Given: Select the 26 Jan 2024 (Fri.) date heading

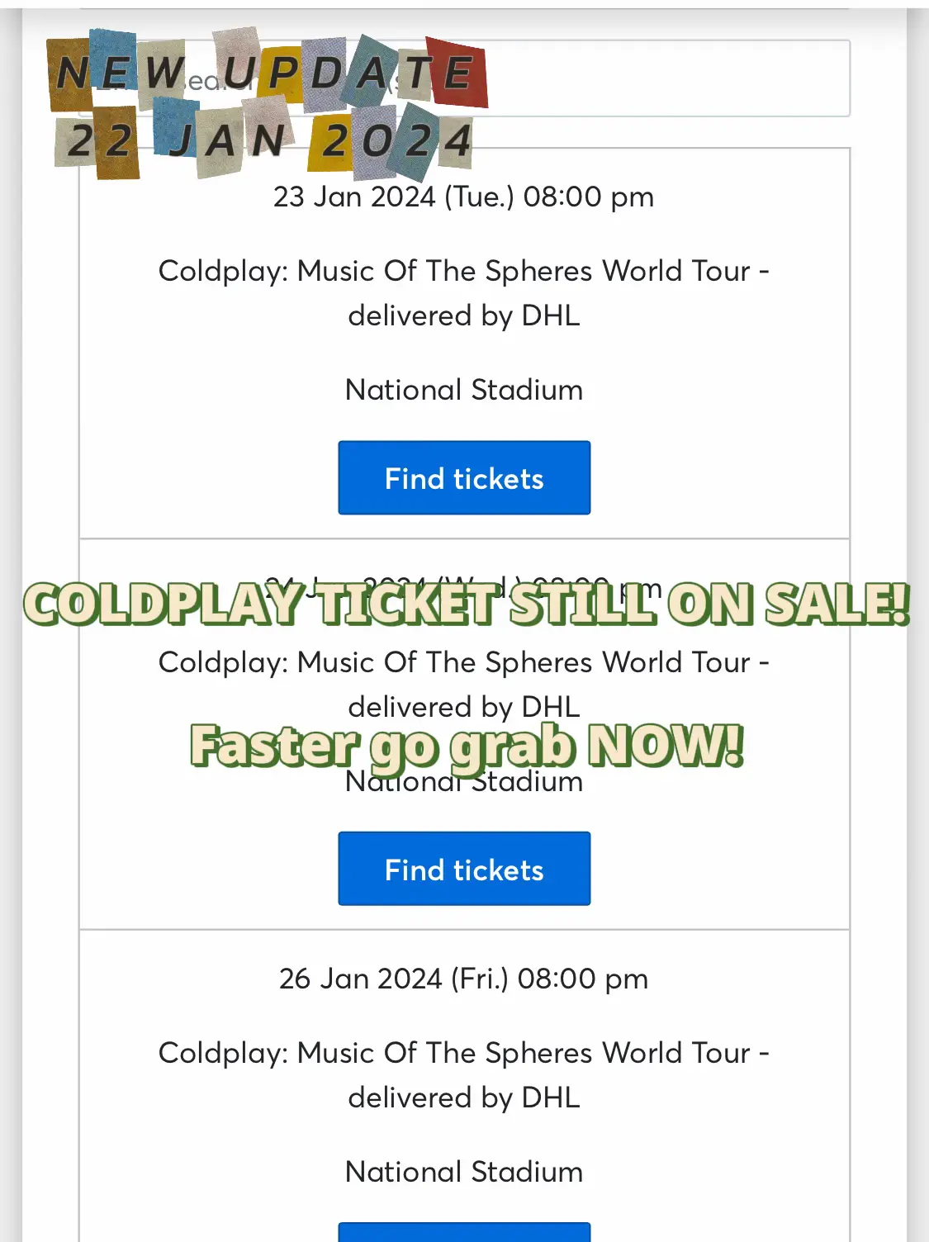Looking at the screenshot, I should 464,979.
